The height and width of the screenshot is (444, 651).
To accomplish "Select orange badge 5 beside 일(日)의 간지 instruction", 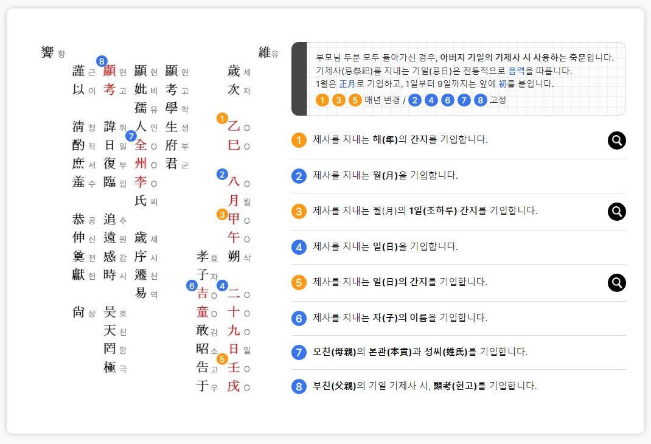I will pos(299,283).
